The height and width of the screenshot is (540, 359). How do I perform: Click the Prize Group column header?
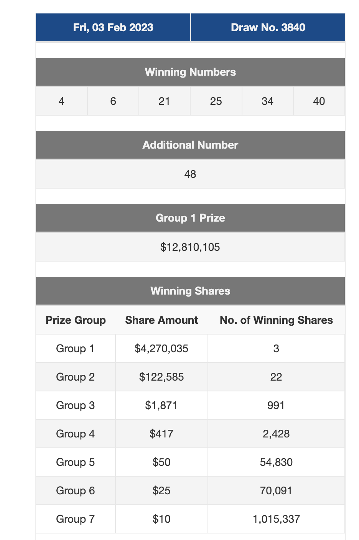coord(76,320)
